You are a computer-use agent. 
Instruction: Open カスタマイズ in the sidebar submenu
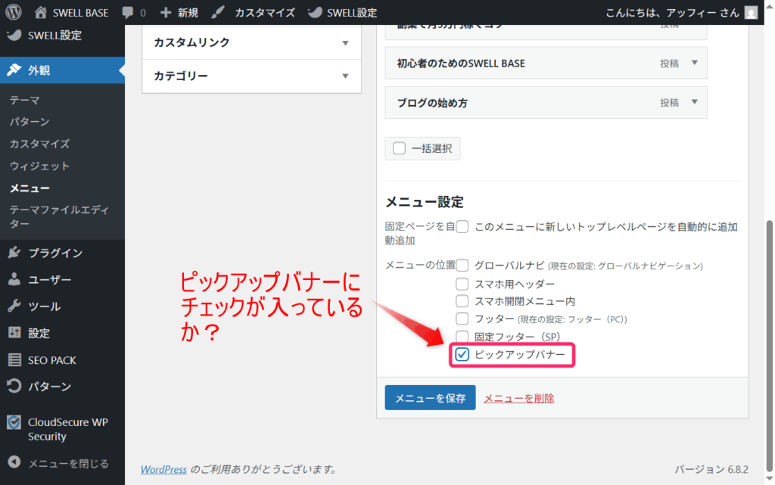pyautogui.click(x=39, y=144)
